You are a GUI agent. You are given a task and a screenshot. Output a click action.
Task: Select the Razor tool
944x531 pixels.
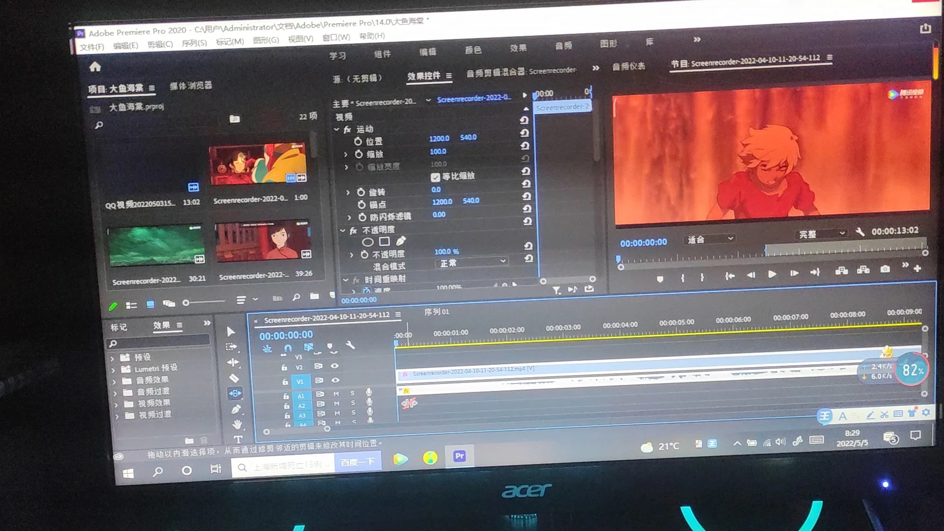[x=234, y=378]
